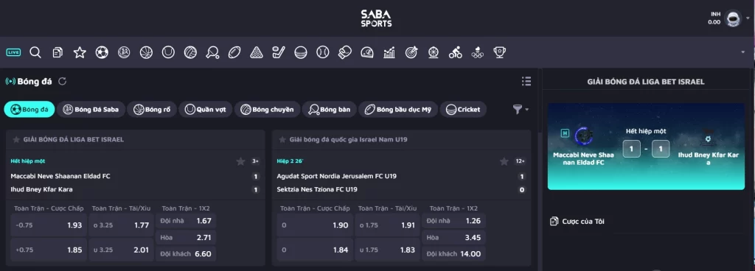The image size is (755, 271).
Task: Select the cycling sport icon
Action: click(x=455, y=52)
